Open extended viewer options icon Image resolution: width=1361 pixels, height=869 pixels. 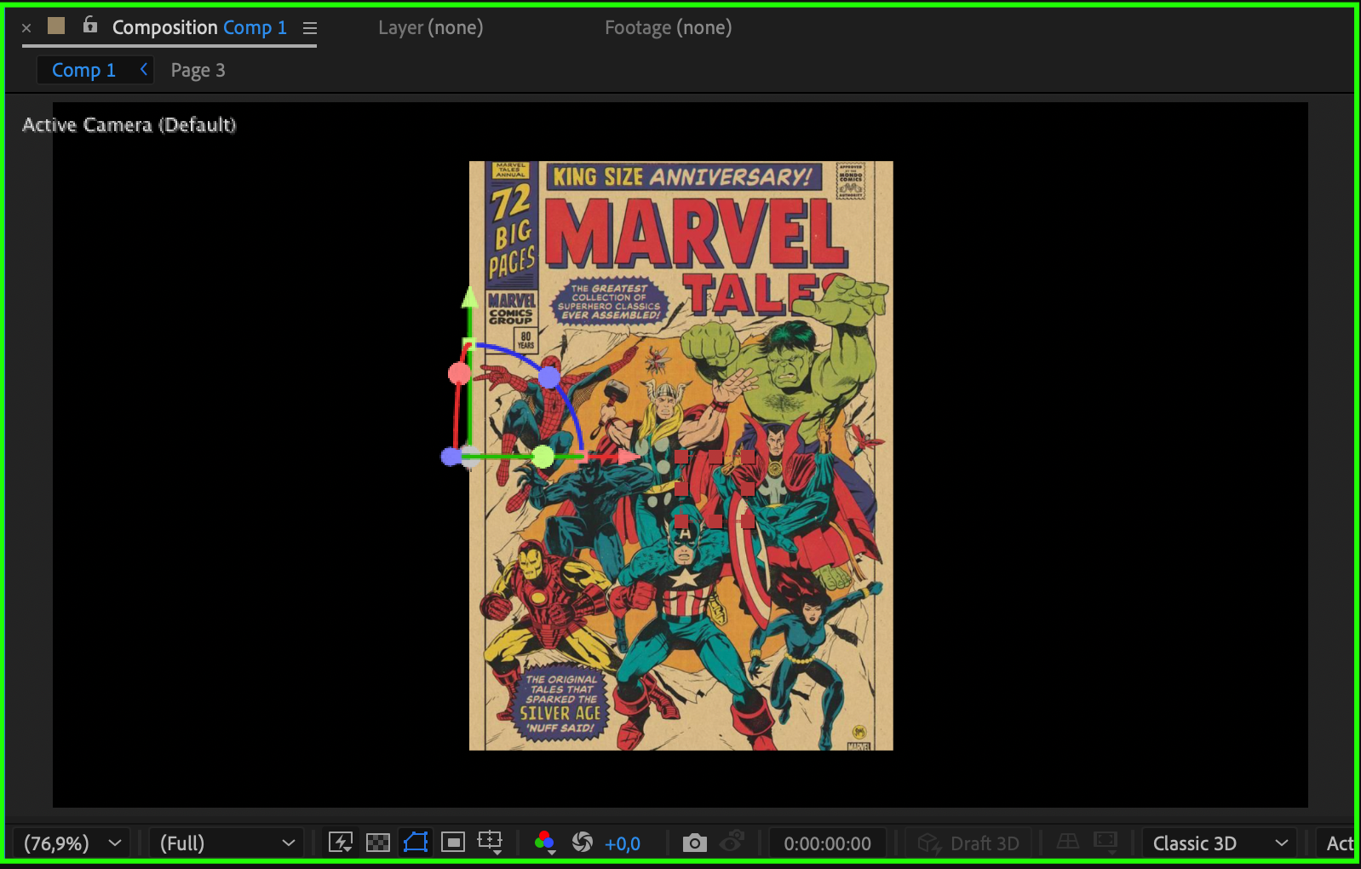click(1105, 843)
